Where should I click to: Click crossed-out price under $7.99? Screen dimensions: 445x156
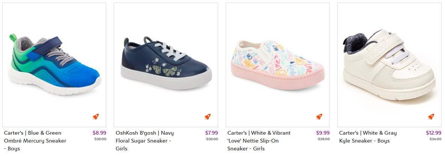pos(212,139)
